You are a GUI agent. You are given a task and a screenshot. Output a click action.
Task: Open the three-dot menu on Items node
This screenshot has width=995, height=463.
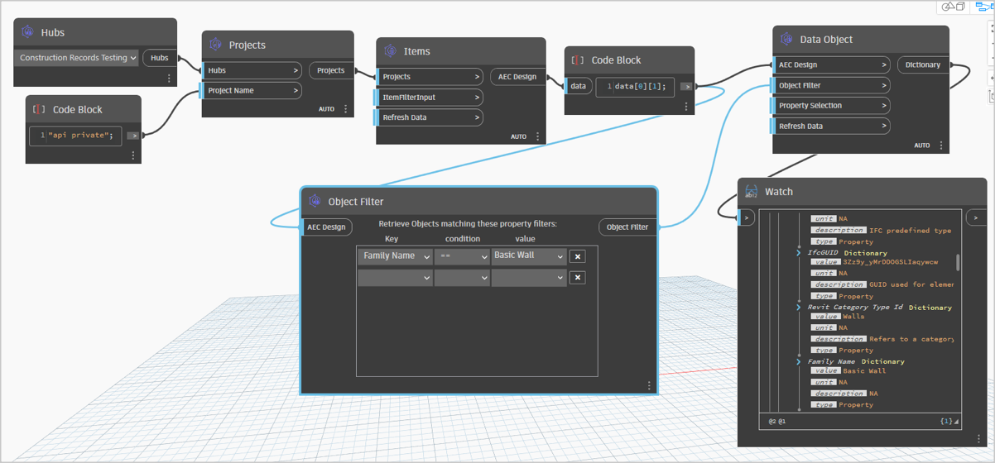(538, 136)
